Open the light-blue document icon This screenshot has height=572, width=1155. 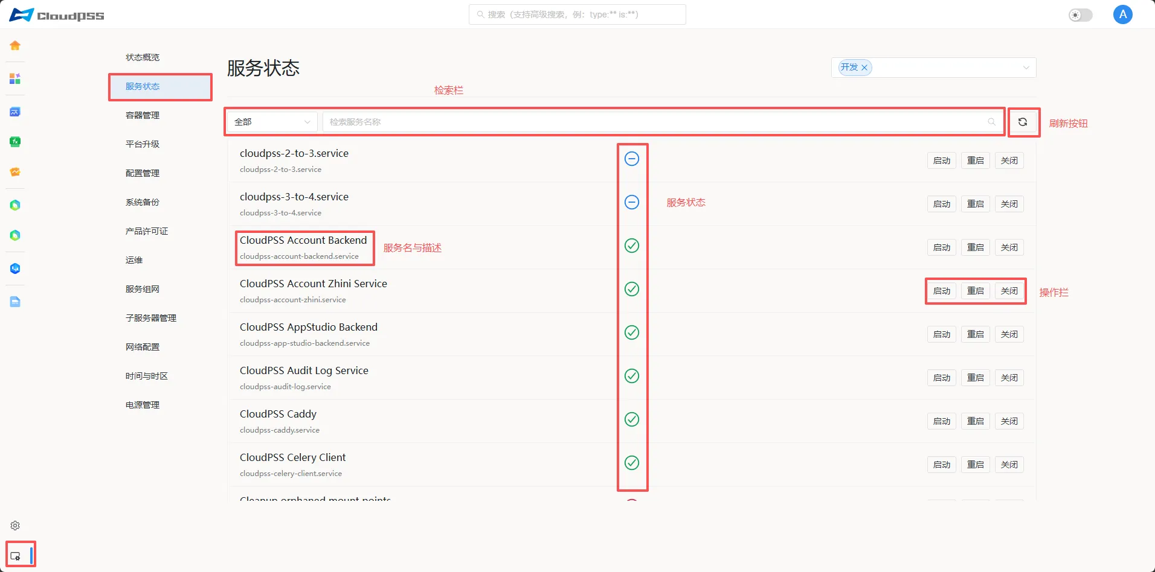pyautogui.click(x=15, y=302)
